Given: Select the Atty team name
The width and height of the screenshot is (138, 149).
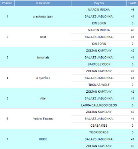Looking at the screenshot, I should click(x=43, y=98).
